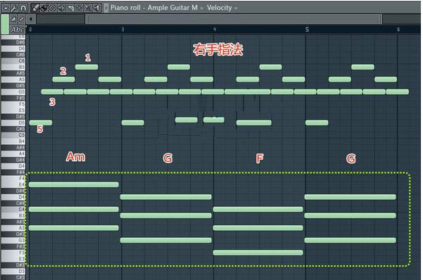This screenshot has height=280, width=423.
Task: Select the long F3 note in bar 4
Action: coord(258,253)
